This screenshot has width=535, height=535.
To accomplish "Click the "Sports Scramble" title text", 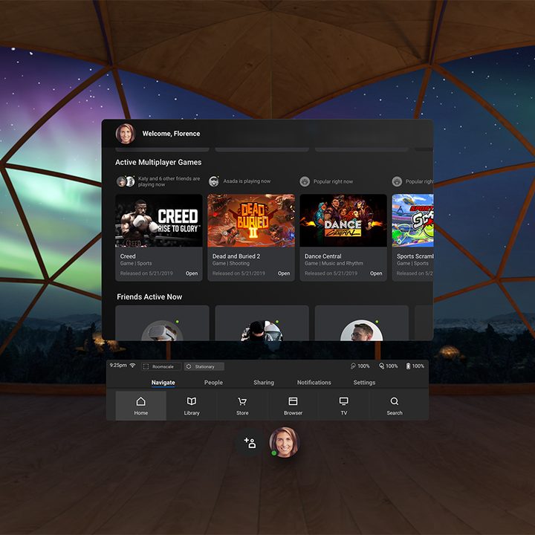I will [415, 256].
